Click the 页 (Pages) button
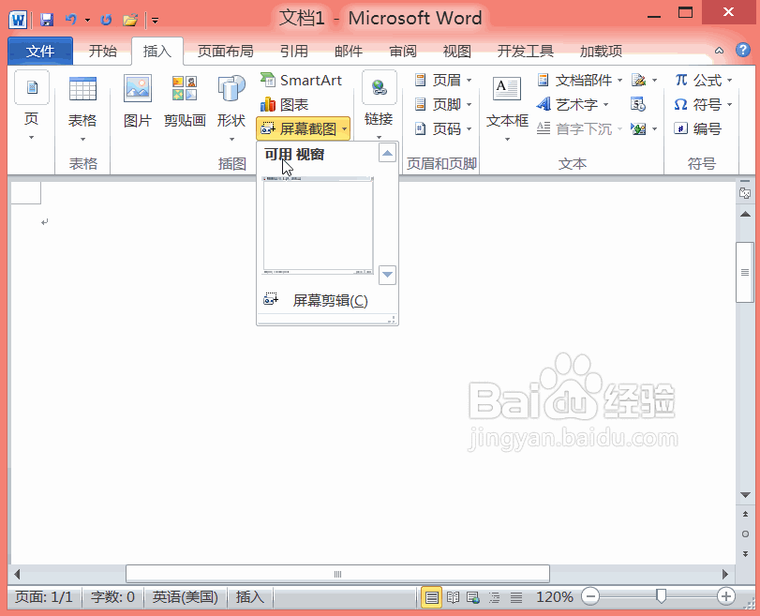 click(x=32, y=107)
